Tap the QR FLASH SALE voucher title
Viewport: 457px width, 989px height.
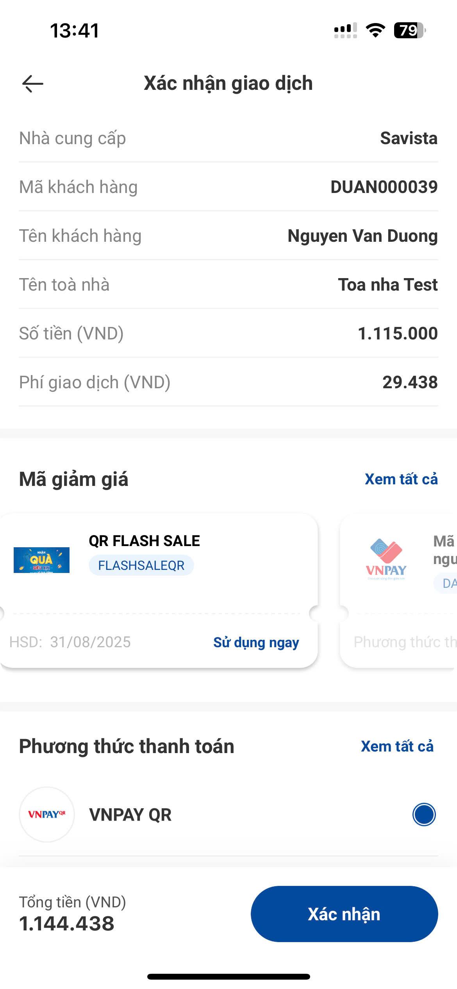(x=144, y=541)
